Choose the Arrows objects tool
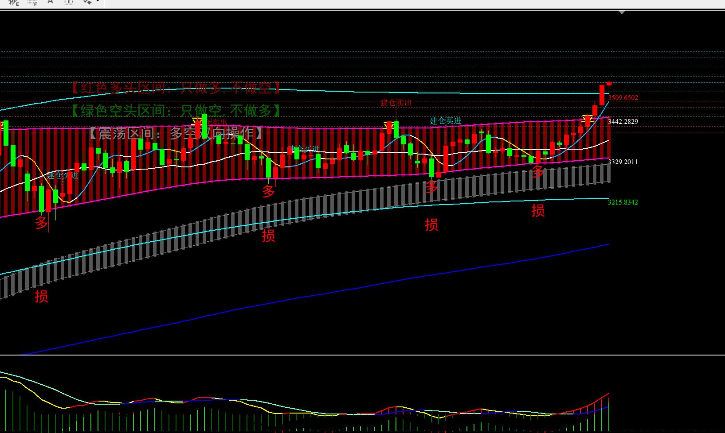This screenshot has width=725, height=433. point(86,2)
